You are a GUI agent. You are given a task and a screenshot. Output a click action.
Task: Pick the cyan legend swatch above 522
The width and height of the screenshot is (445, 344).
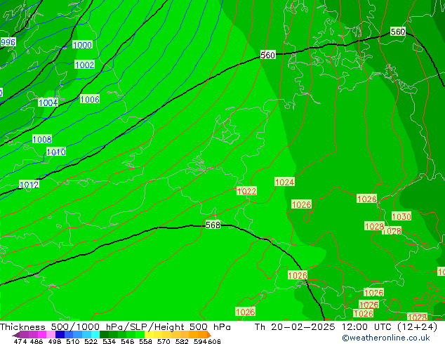point(95,334)
